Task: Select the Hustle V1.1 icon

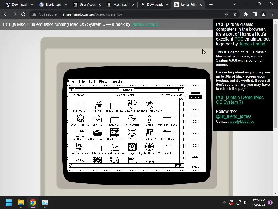Action: [149, 133]
